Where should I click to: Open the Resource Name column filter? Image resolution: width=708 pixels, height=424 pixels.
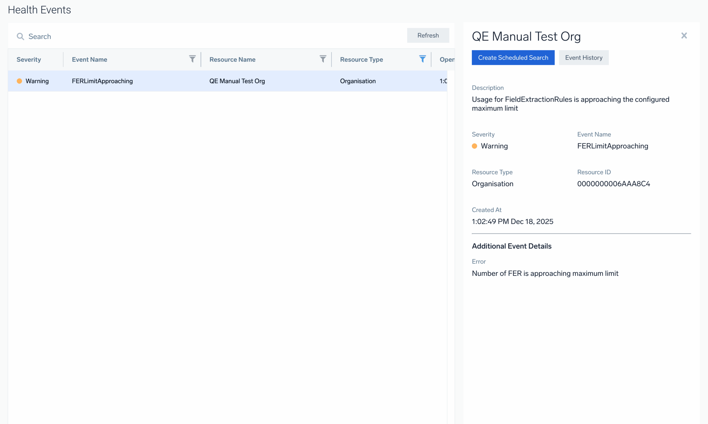point(323,59)
